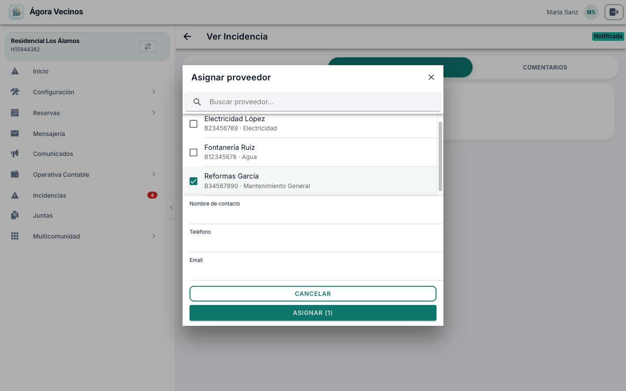Uncheck the Reformas García checkbox
Screen dimensions: 626x391
(193, 181)
